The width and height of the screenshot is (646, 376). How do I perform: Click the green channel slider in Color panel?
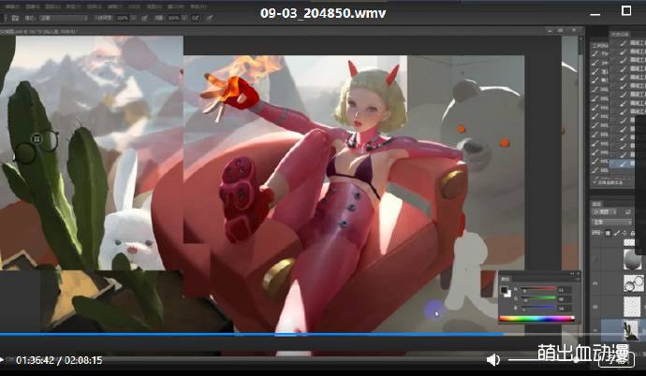[x=537, y=297]
